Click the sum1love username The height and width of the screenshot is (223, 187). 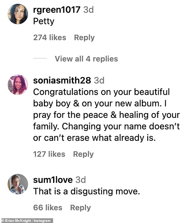pyautogui.click(x=53, y=180)
